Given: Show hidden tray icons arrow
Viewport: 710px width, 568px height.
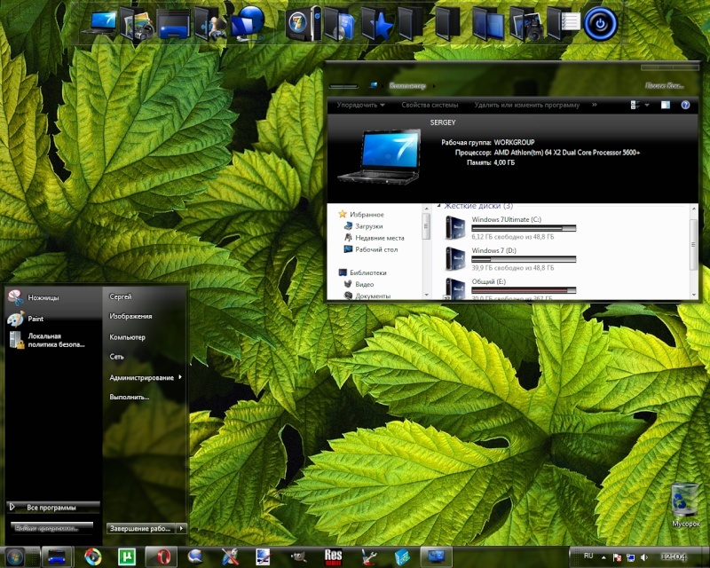Looking at the screenshot, I should click(x=603, y=557).
